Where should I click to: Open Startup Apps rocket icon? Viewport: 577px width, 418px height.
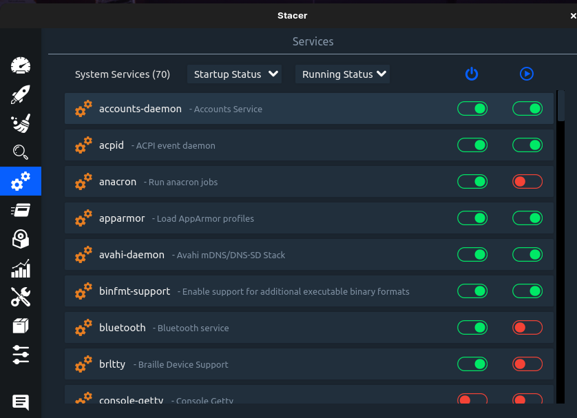click(x=21, y=94)
